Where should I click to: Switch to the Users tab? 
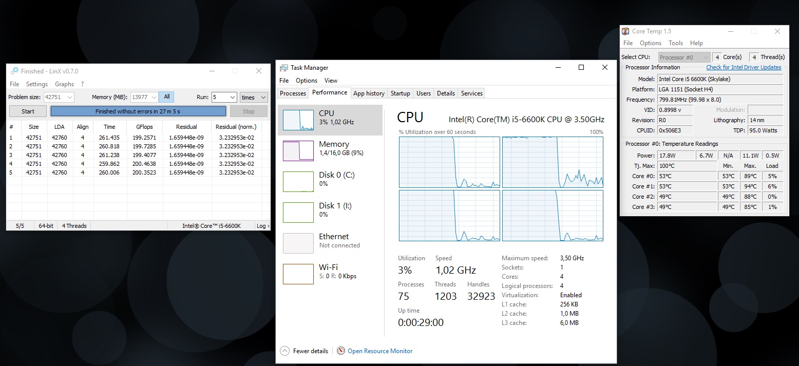coord(424,93)
